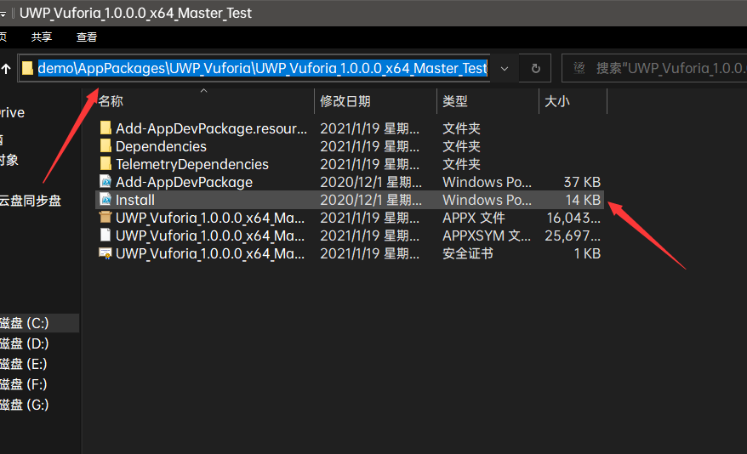
Task: Click the file name in the APPXSYM row
Action: click(x=210, y=236)
